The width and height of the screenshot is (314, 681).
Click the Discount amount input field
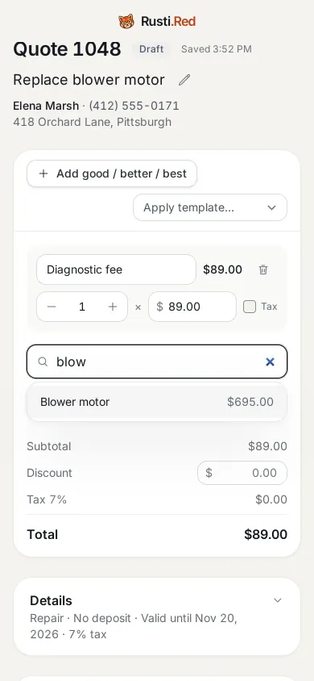pos(242,473)
